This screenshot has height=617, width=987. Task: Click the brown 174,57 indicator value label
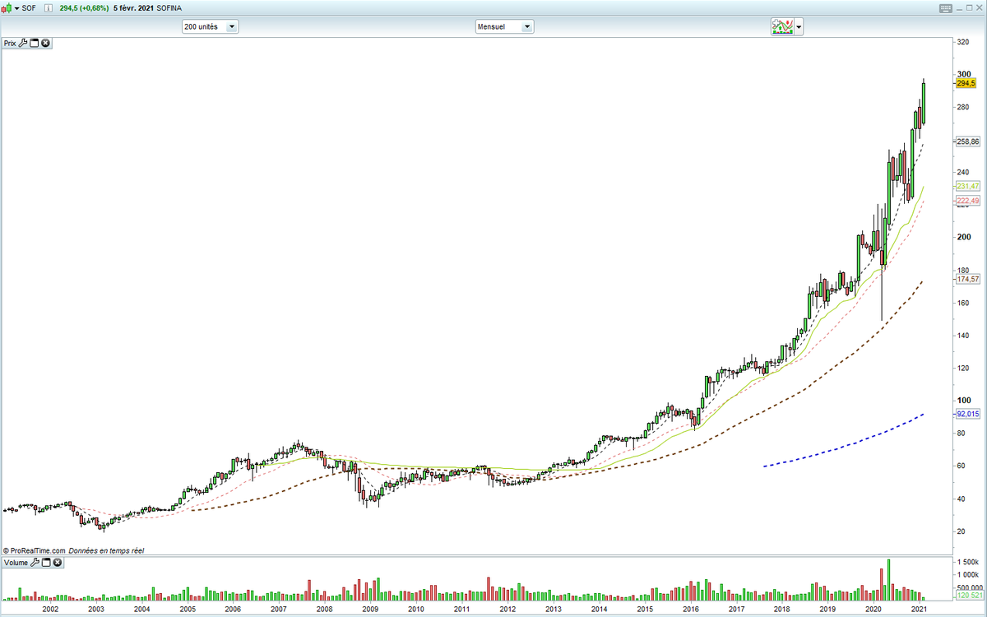968,280
